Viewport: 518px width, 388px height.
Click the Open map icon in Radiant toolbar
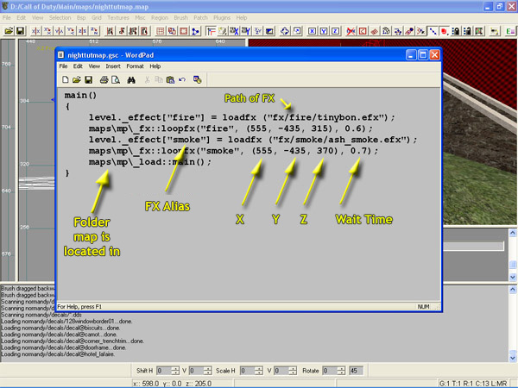9,31
